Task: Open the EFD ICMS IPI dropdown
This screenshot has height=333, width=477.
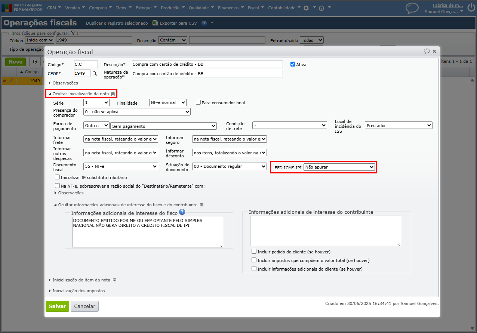Action: pyautogui.click(x=339, y=167)
